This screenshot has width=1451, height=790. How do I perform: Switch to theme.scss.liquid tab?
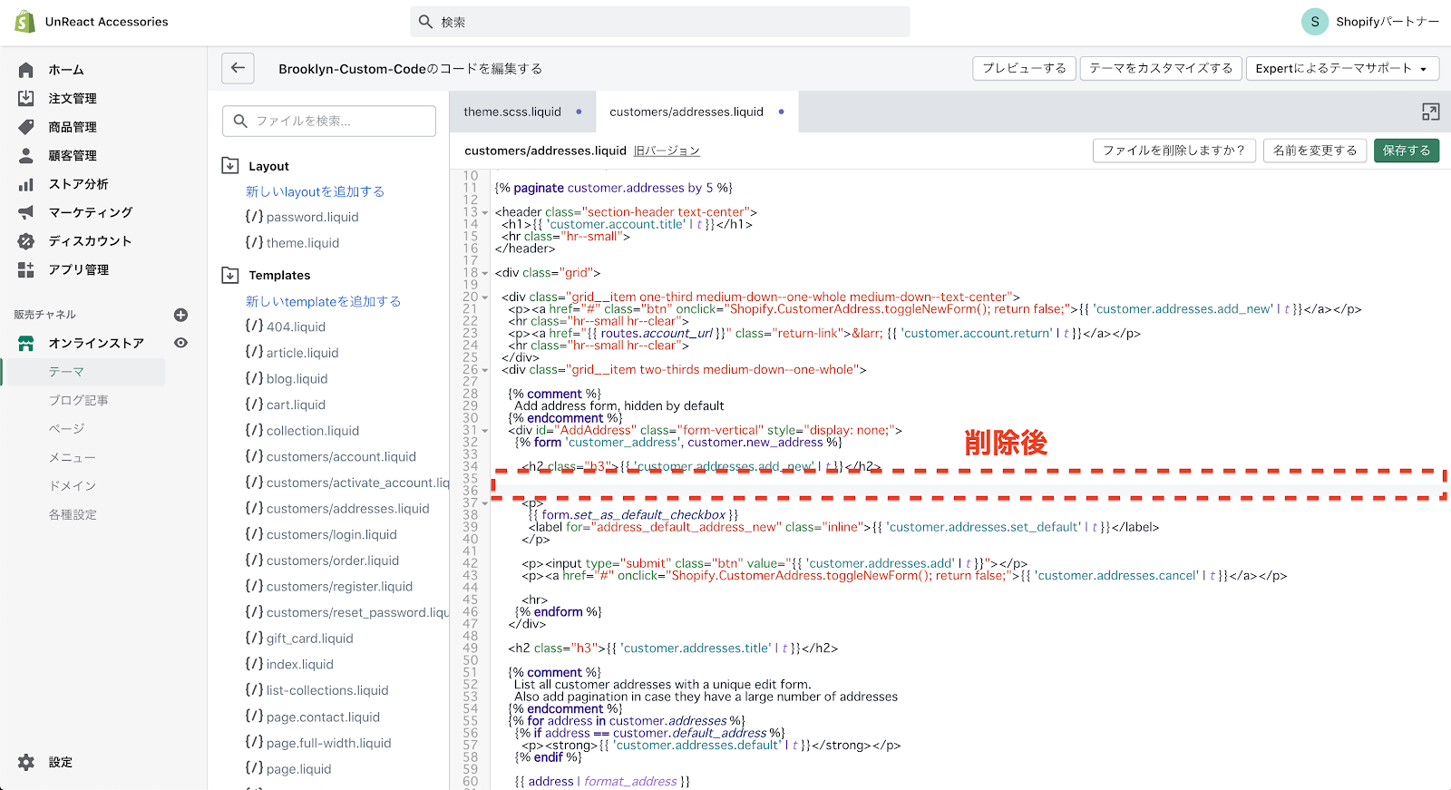coord(512,112)
